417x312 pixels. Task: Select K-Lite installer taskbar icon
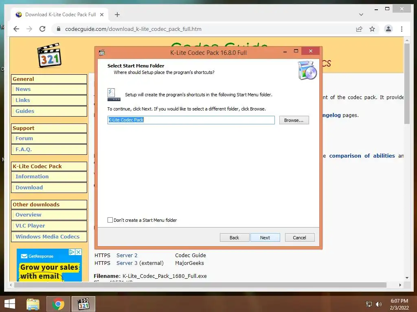point(83,304)
